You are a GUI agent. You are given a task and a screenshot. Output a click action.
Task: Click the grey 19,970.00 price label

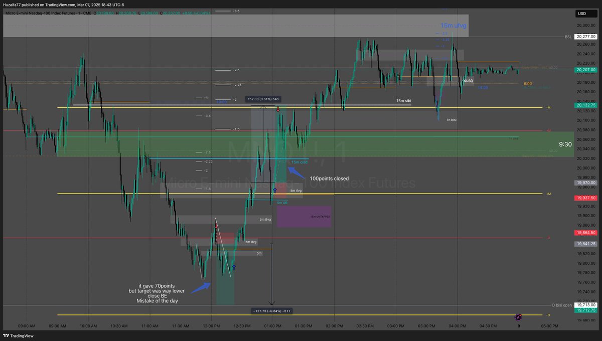tap(585, 183)
